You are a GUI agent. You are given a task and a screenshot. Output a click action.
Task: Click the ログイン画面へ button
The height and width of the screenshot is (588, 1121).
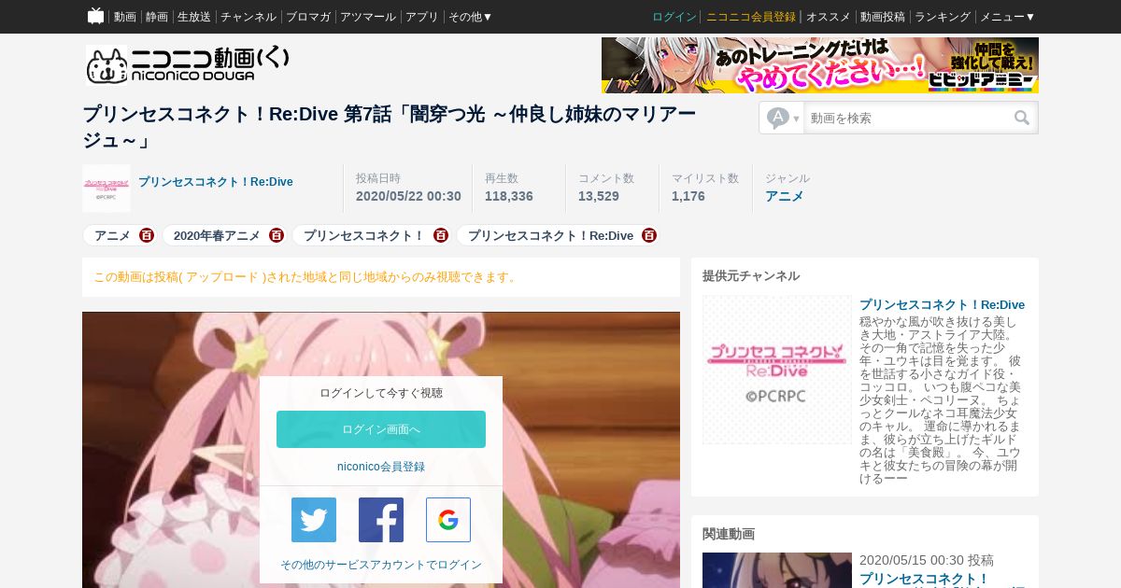(x=381, y=429)
